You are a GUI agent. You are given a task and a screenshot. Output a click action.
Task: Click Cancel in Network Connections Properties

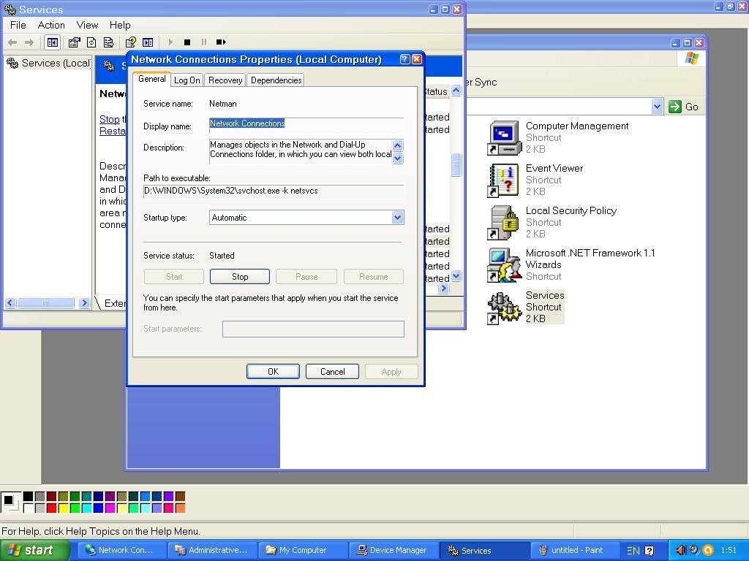[x=333, y=372]
